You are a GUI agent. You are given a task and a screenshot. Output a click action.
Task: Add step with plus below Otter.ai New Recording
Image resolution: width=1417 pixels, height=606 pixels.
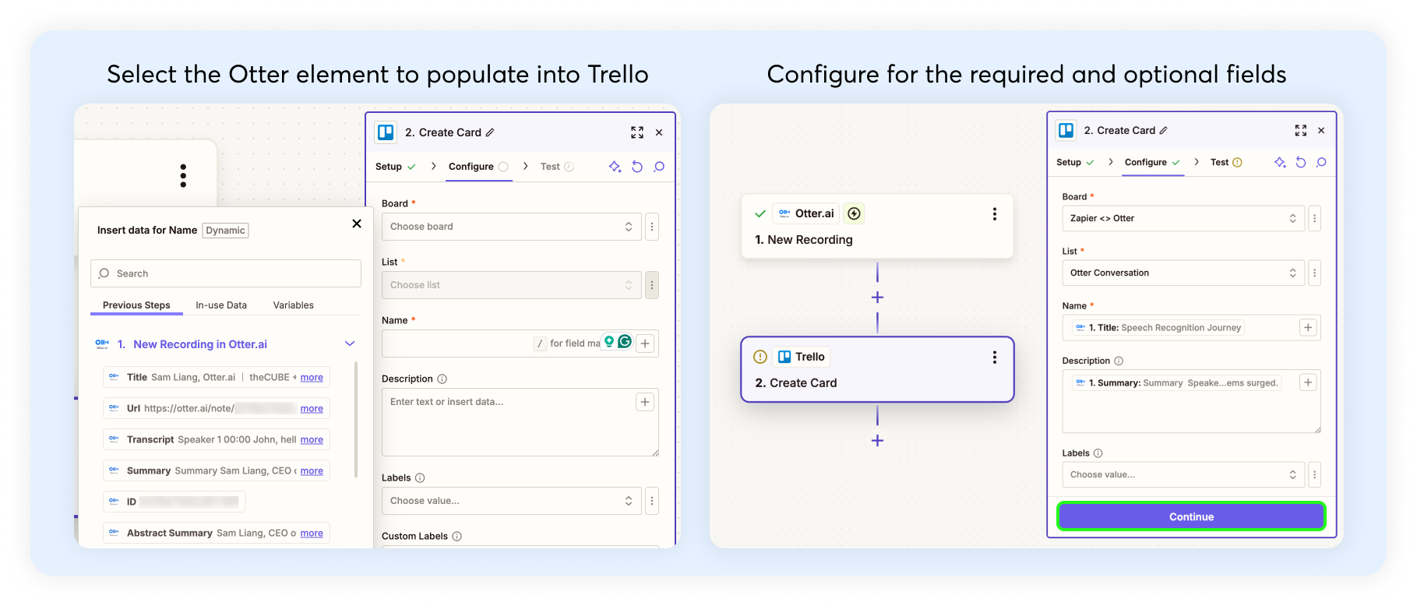(877, 298)
